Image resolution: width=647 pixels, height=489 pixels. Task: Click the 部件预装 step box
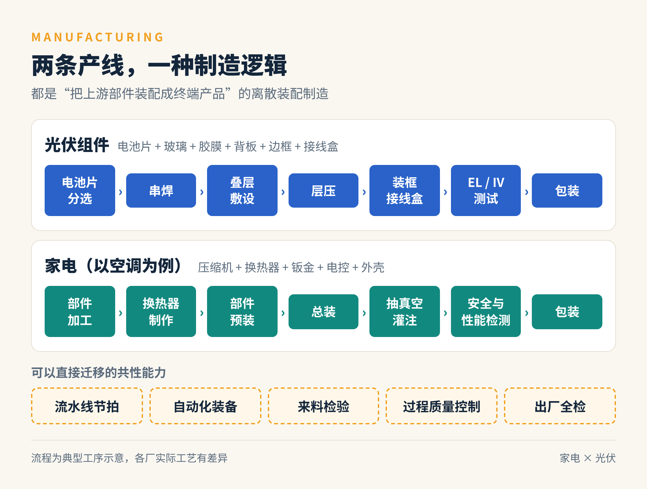242,311
